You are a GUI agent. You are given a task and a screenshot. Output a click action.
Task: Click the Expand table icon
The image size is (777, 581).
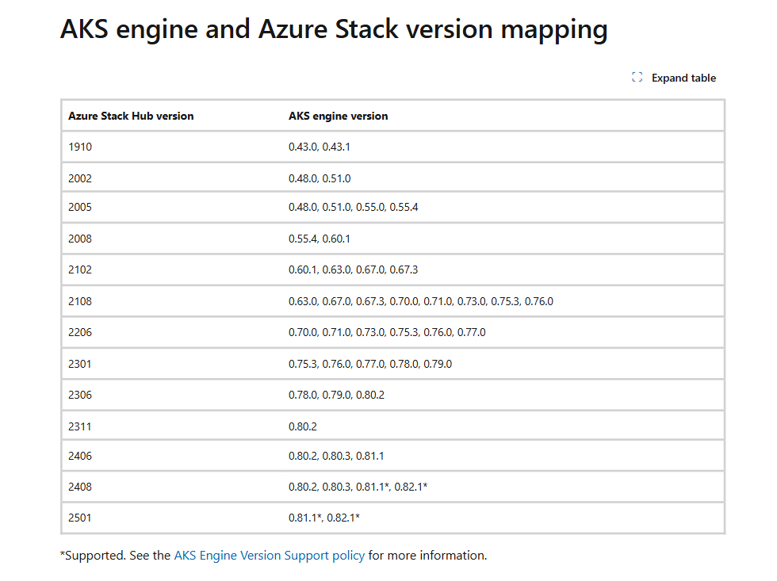coord(637,78)
